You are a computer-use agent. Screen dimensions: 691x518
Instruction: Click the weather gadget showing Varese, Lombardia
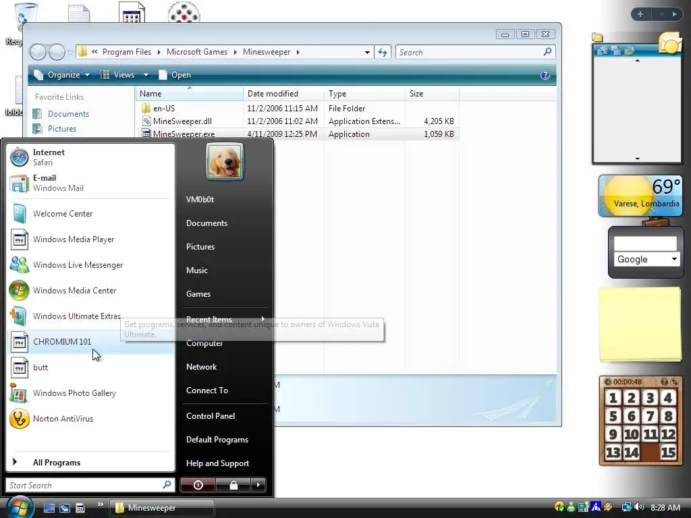pyautogui.click(x=640, y=196)
